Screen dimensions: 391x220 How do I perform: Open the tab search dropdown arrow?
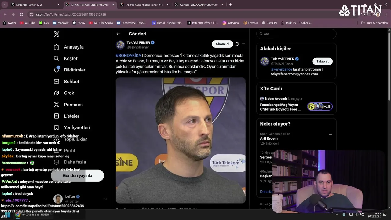(4, 5)
